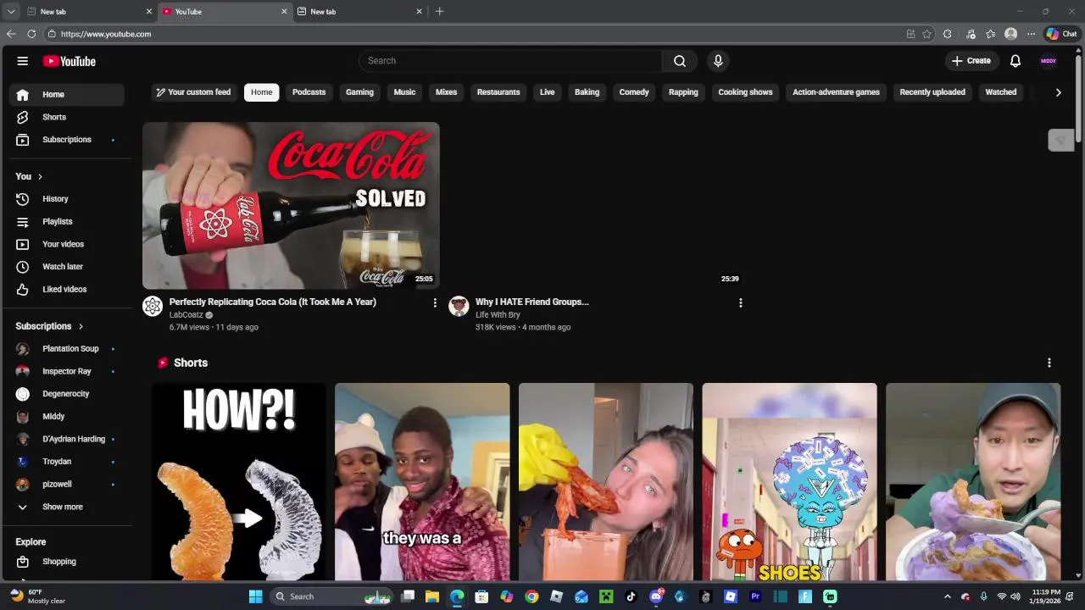The height and width of the screenshot is (610, 1085).
Task: Play the Coca Cola Solved video thumbnail
Action: pyautogui.click(x=291, y=205)
